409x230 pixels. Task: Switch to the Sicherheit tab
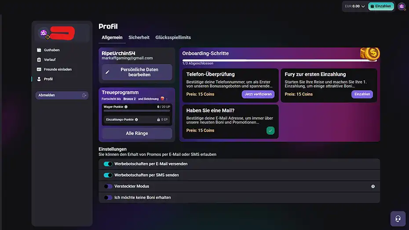(139, 38)
